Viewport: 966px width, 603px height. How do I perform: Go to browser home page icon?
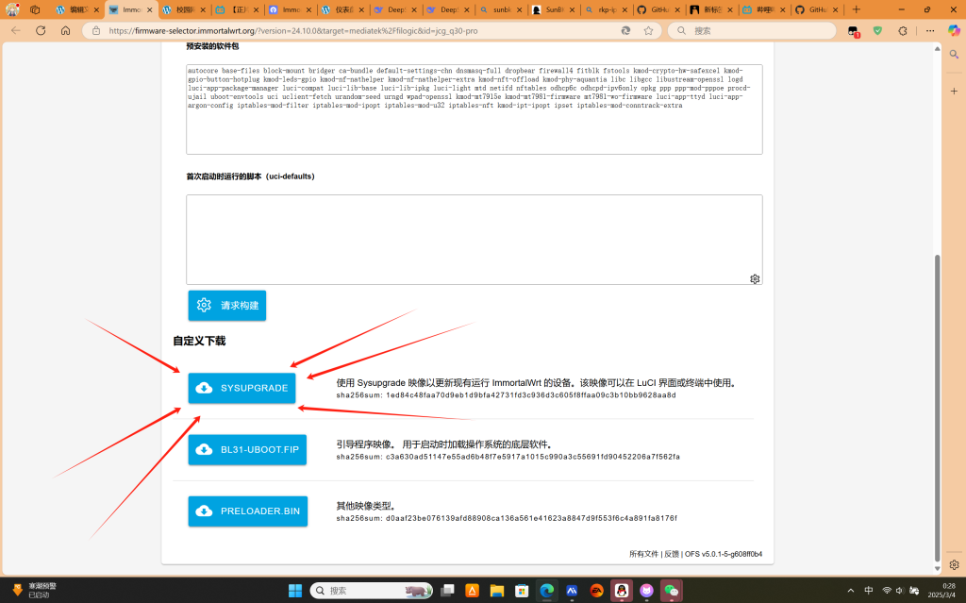coord(65,30)
